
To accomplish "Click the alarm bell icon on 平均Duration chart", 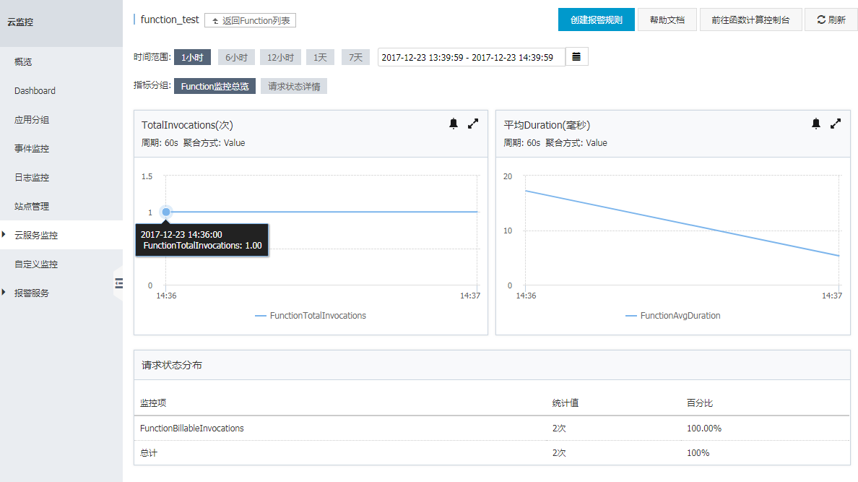I will pyautogui.click(x=815, y=124).
